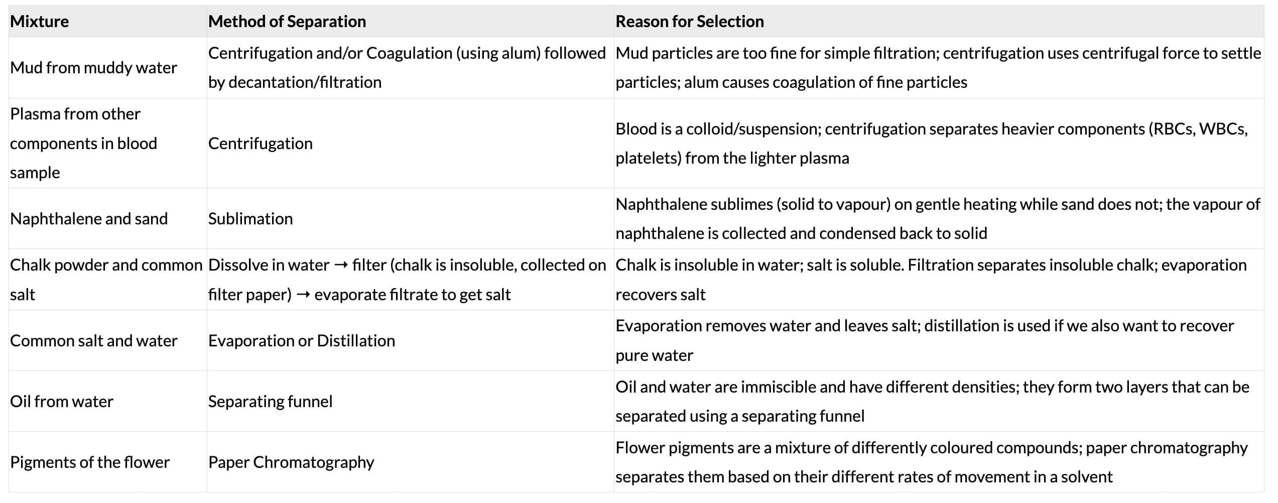Click the 'Paper Chromatography' method cell
This screenshot has height=503, width=1278.
click(291, 462)
